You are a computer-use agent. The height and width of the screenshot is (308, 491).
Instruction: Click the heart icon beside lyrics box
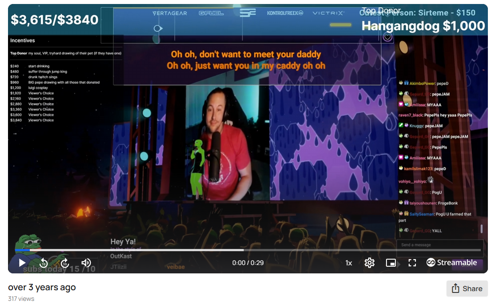tap(387, 37)
